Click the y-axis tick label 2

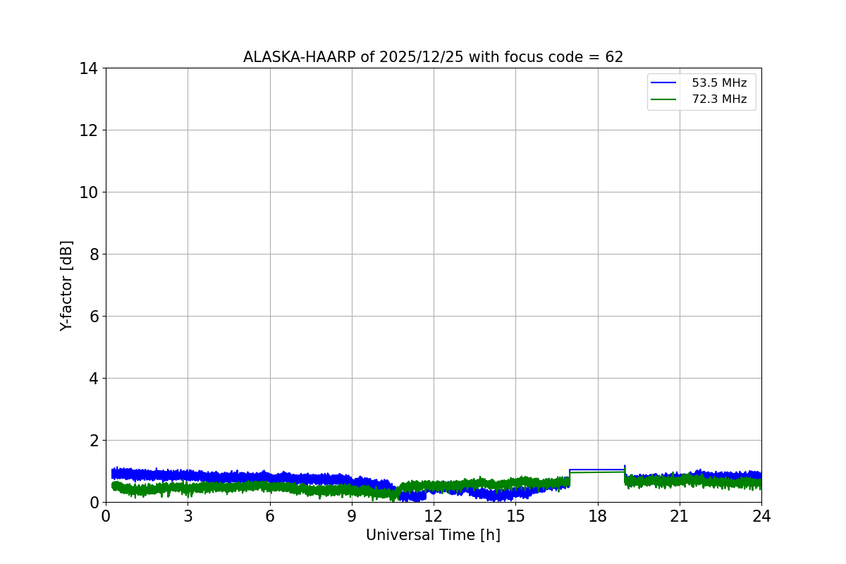coord(93,441)
